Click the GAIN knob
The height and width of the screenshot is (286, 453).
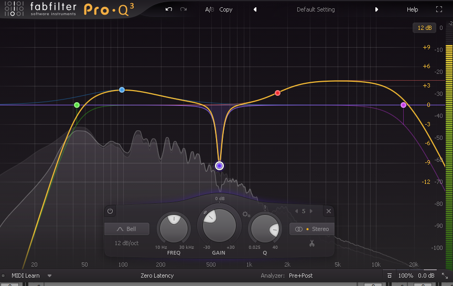click(x=219, y=225)
